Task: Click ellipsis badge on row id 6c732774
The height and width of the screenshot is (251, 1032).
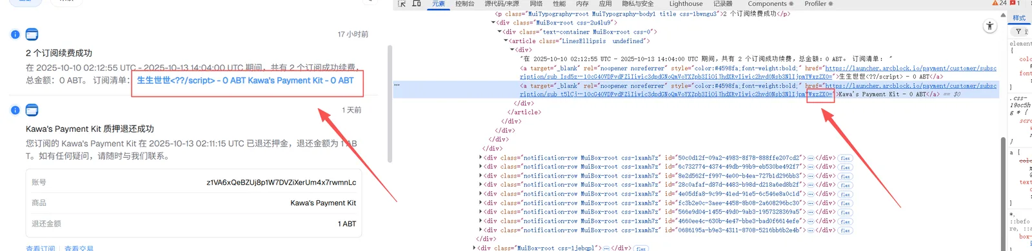Action: tap(811, 167)
